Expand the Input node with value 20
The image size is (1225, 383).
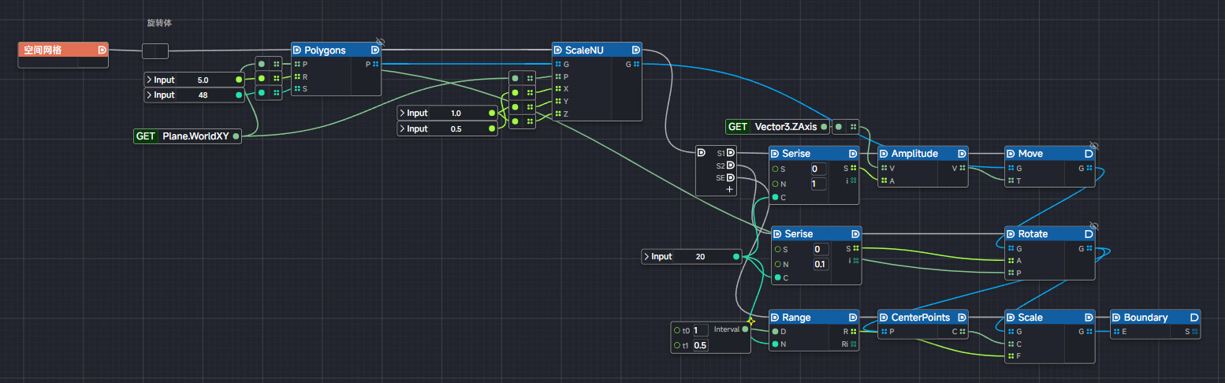tap(647, 256)
